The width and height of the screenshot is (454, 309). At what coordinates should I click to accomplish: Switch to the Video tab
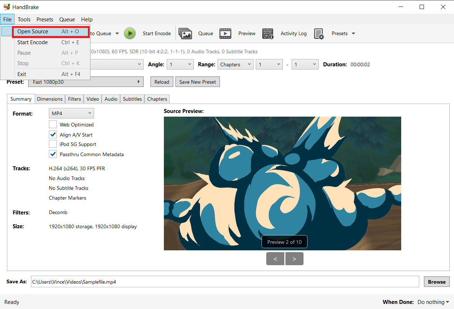coord(93,99)
